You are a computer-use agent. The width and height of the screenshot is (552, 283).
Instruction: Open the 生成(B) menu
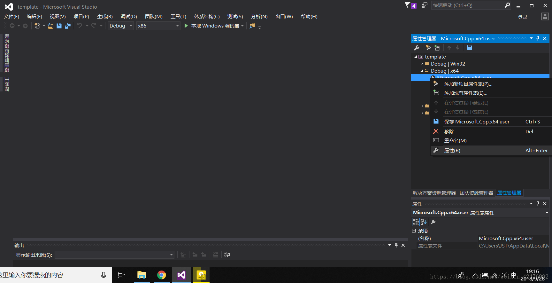[105, 17]
